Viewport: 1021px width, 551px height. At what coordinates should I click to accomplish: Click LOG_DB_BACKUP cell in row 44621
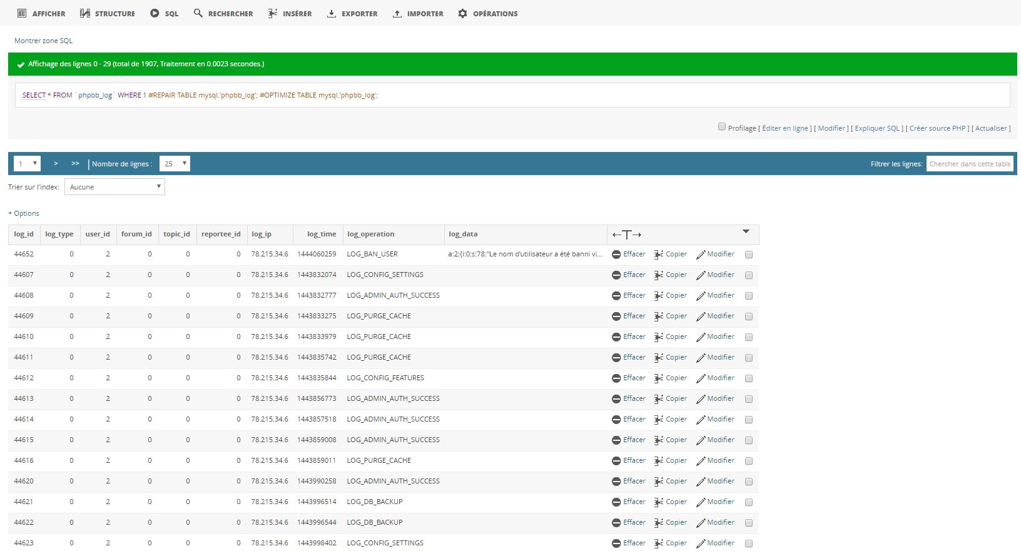tap(394, 502)
